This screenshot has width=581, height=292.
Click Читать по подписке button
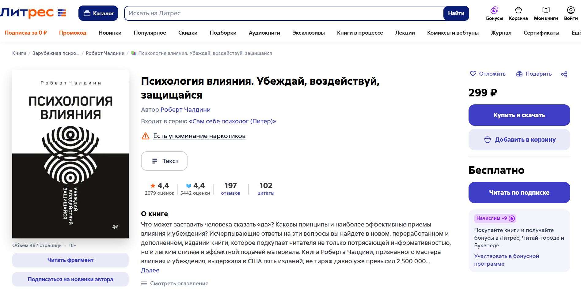click(519, 193)
